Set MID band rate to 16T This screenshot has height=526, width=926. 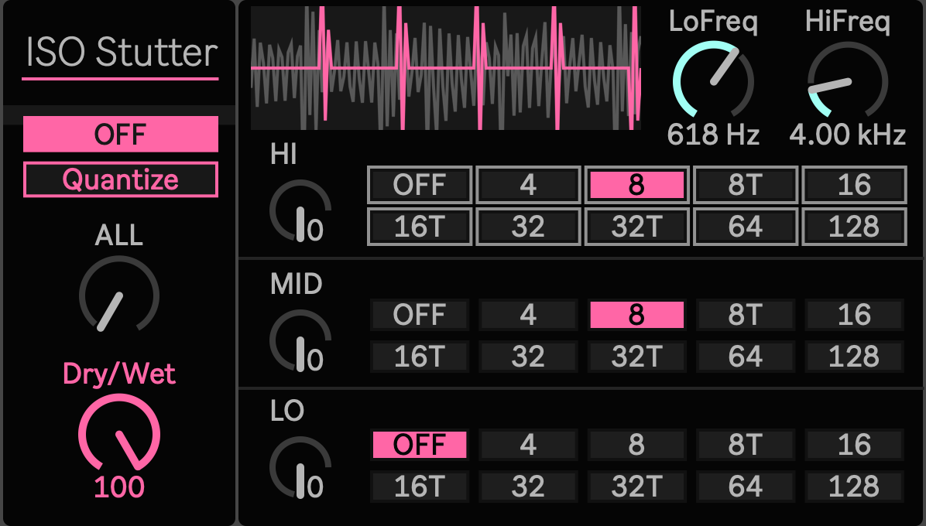(x=420, y=356)
